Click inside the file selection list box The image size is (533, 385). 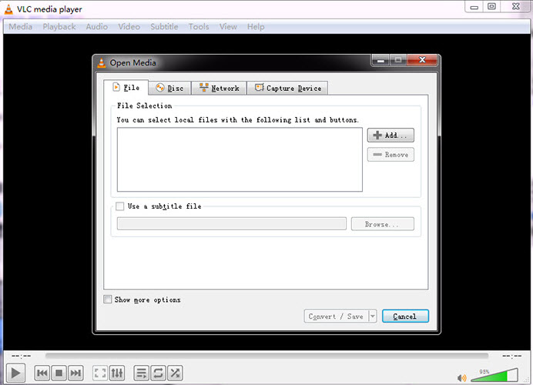(240, 159)
